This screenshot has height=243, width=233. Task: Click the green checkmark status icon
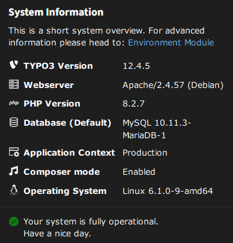(x=14, y=221)
